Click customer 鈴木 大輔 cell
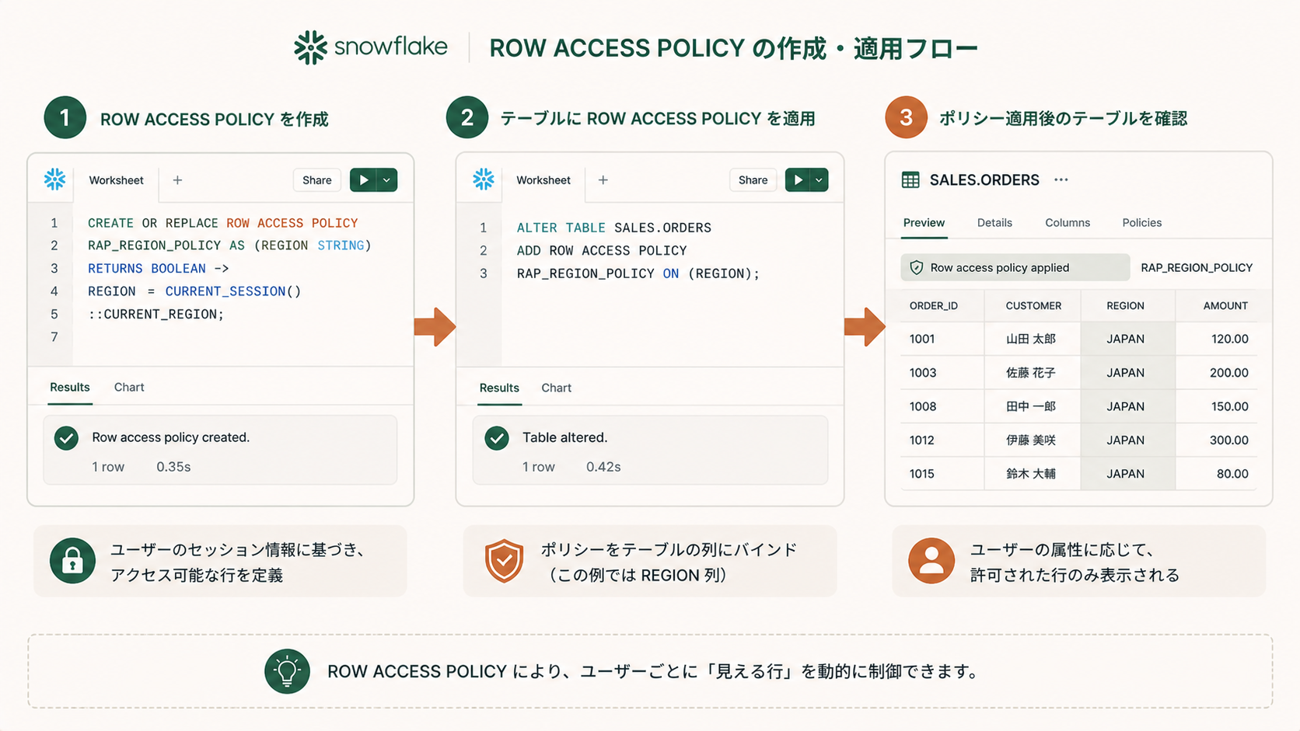The width and height of the screenshot is (1300, 731). [1031, 474]
